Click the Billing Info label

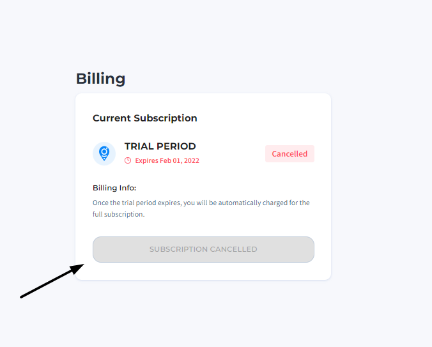tap(114, 188)
